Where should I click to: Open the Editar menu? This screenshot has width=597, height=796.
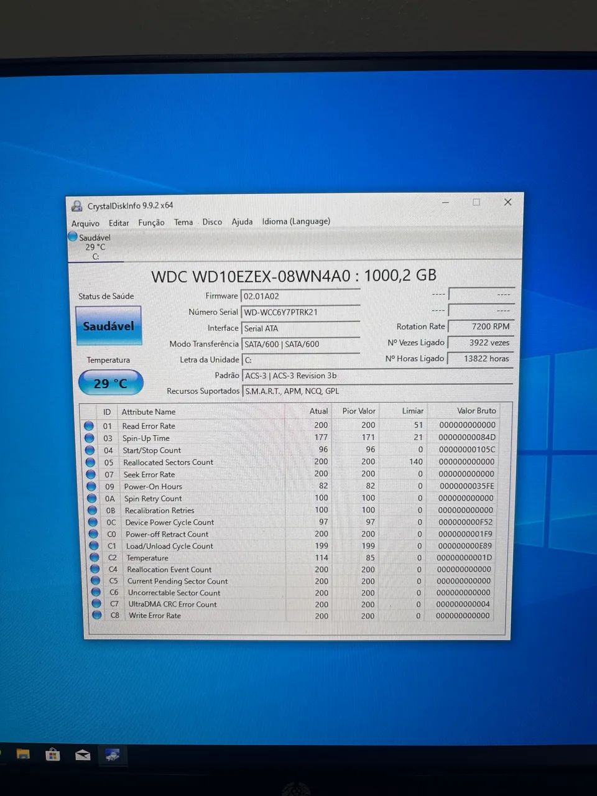[119, 223]
